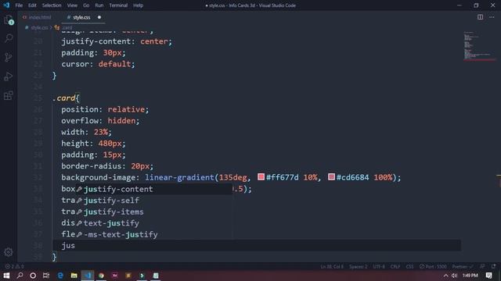Click the volume icon in system tray
The width and height of the screenshot is (501, 281).
click(454, 276)
